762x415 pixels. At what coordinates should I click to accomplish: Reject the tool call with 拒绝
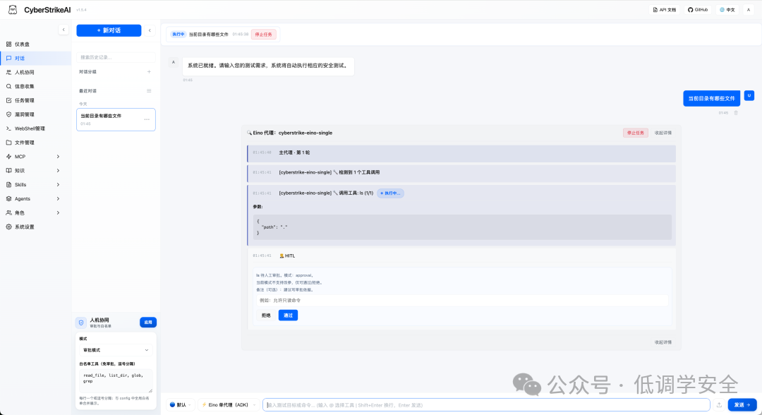[266, 315]
